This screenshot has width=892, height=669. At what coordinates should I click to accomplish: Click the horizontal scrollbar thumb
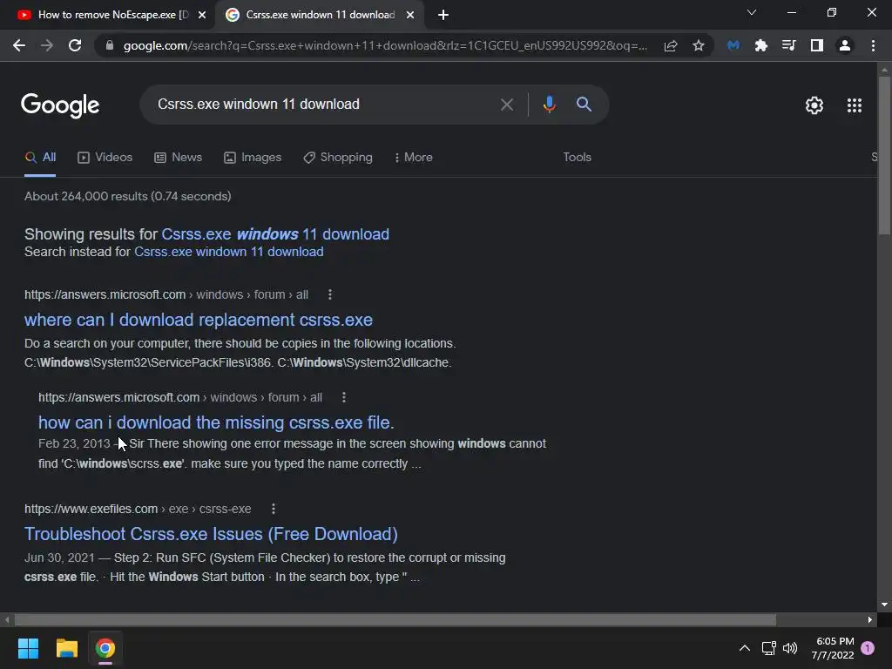point(395,619)
